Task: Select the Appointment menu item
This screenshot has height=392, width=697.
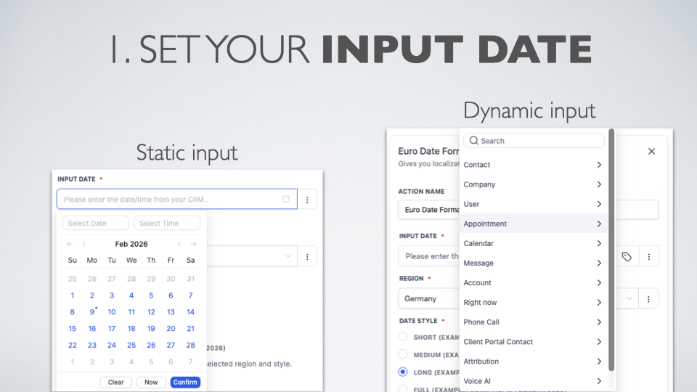Action: (x=485, y=224)
